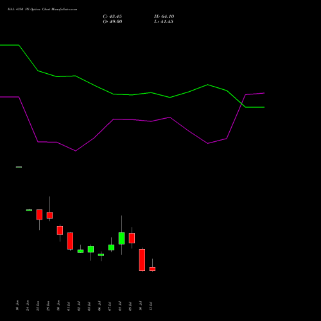Click the 08 Jul date axis label
Viewport: 321px width, 321px height.
[120, 306]
